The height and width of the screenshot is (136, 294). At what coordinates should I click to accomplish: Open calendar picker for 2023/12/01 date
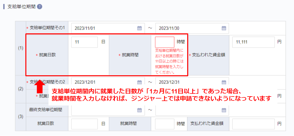pyautogui.click(x=139, y=82)
